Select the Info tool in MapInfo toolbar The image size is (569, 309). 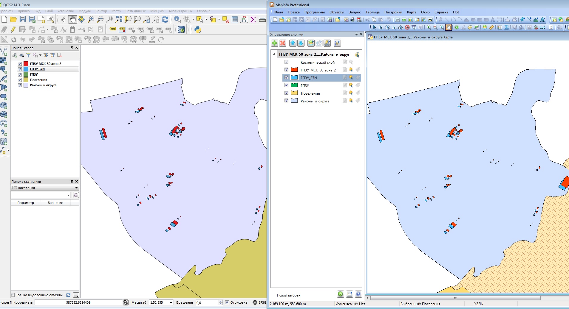pyautogui.click(x=457, y=27)
